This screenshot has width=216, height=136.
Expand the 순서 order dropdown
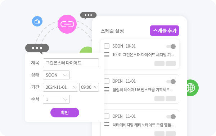(57, 99)
